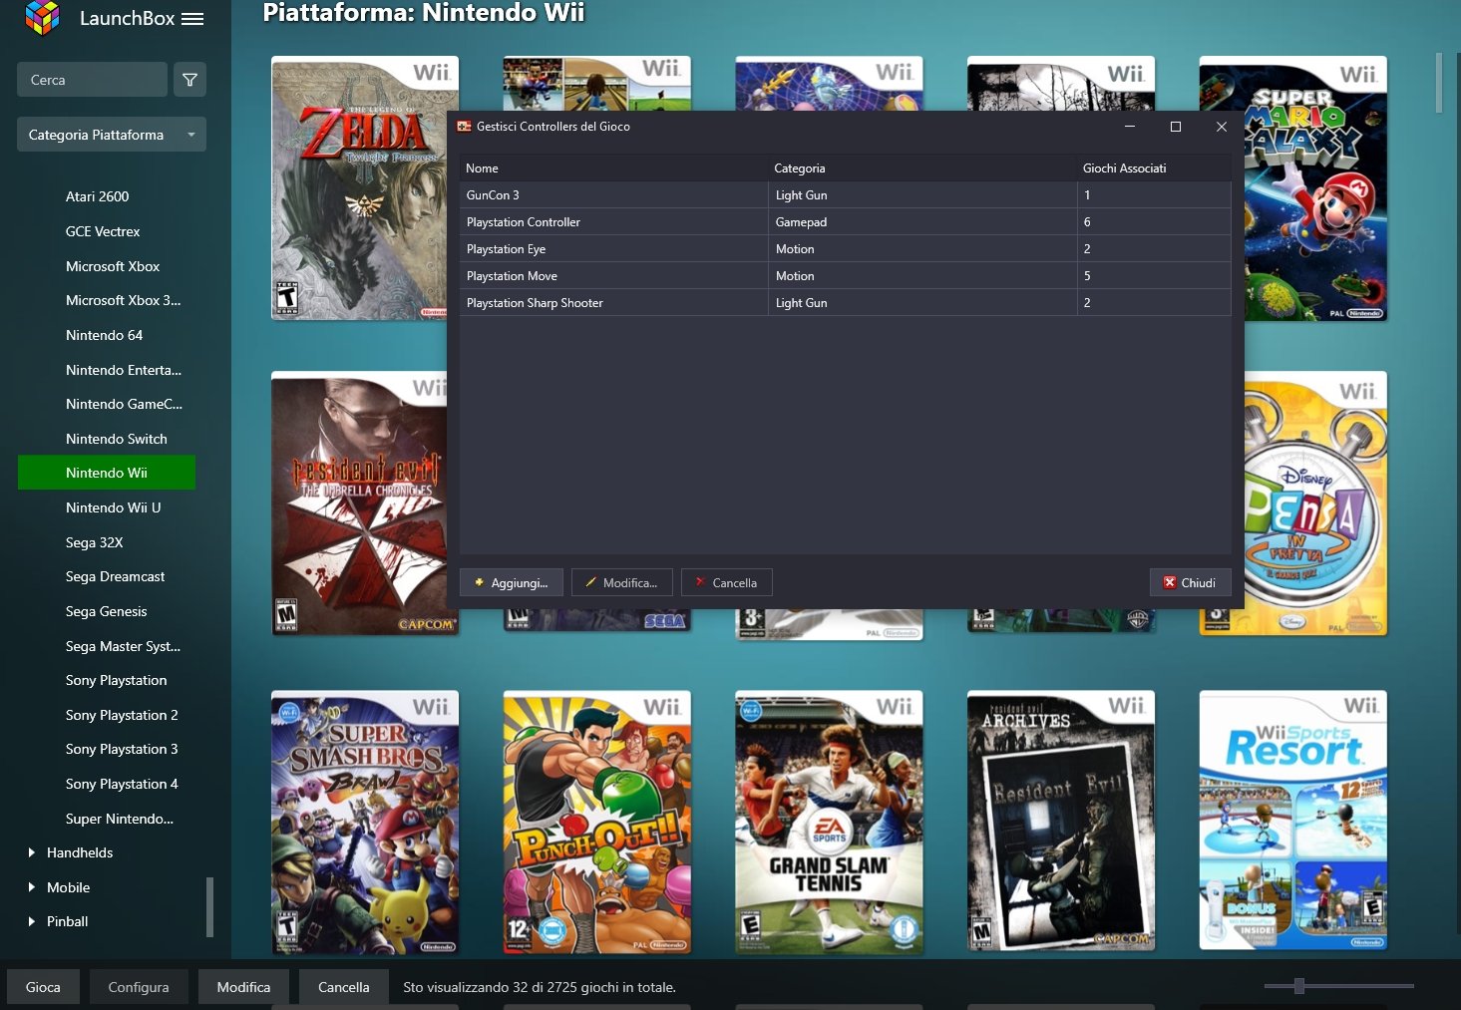
Task: Open Wii Sports Resort cover
Action: point(1292,821)
